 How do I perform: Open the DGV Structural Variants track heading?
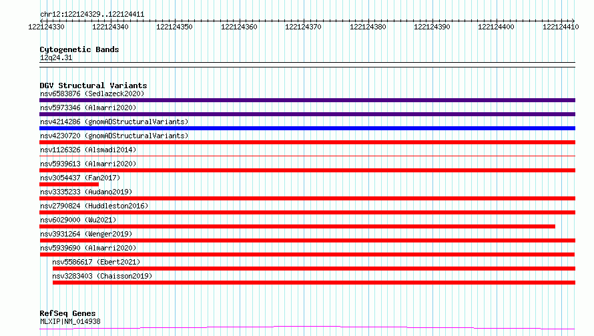93,86
